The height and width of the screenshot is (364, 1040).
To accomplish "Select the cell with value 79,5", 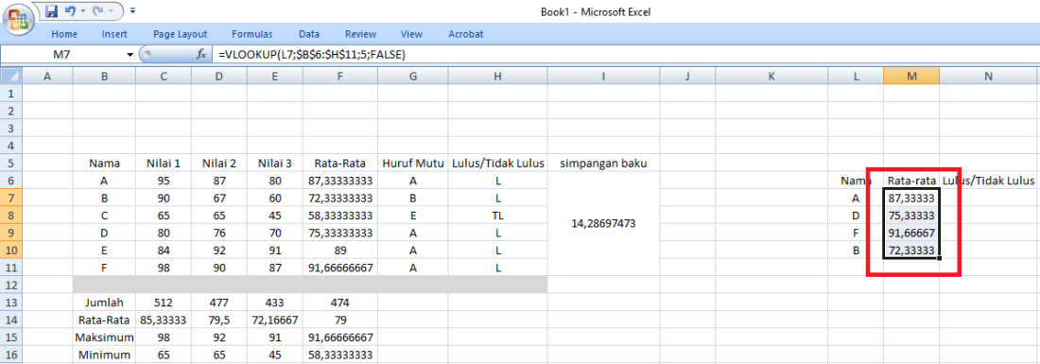I will pos(219,320).
